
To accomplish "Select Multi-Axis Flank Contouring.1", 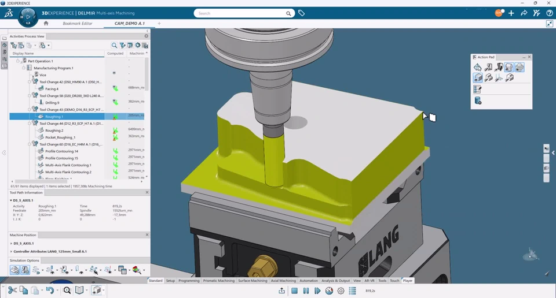I will (x=68, y=165).
